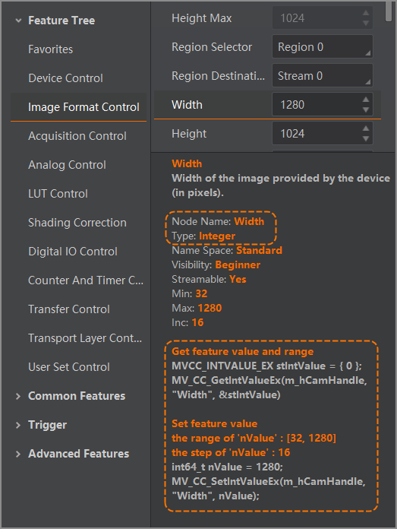Click the orange Width description title
Image resolution: width=397 pixels, height=529 pixels.
(187, 163)
